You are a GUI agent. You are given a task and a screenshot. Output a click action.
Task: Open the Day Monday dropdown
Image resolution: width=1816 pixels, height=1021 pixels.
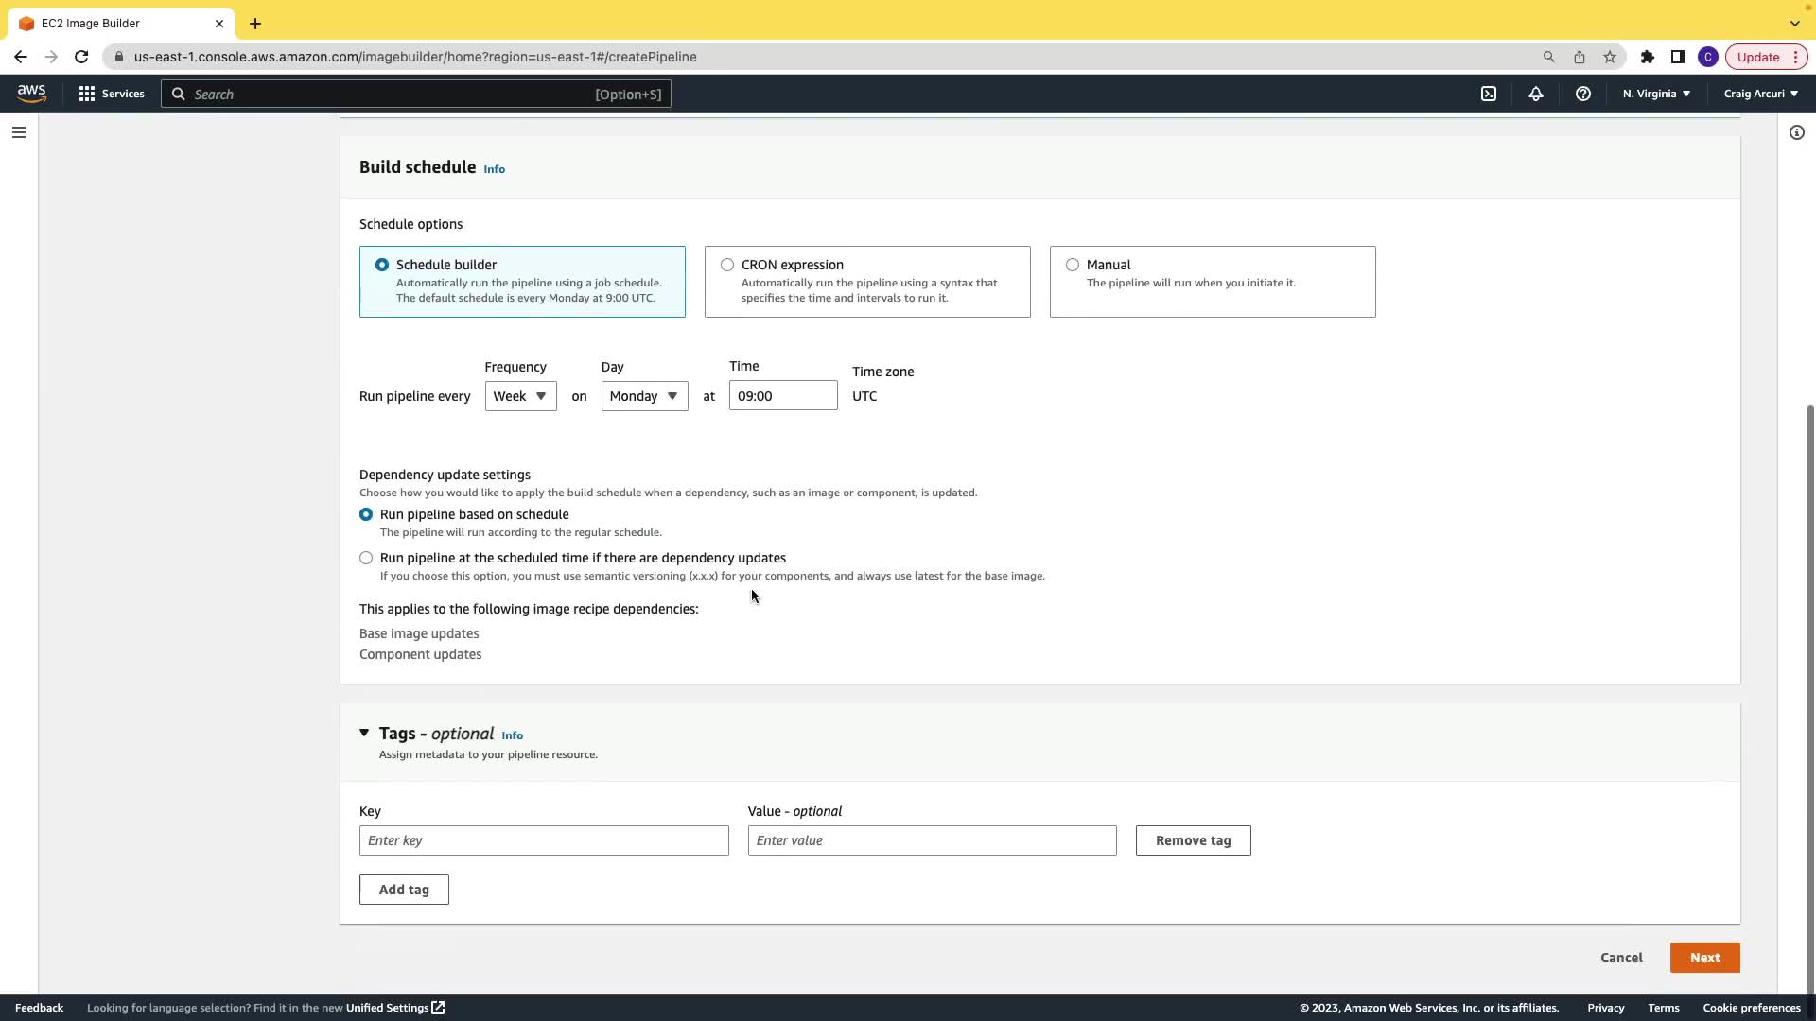[644, 396]
